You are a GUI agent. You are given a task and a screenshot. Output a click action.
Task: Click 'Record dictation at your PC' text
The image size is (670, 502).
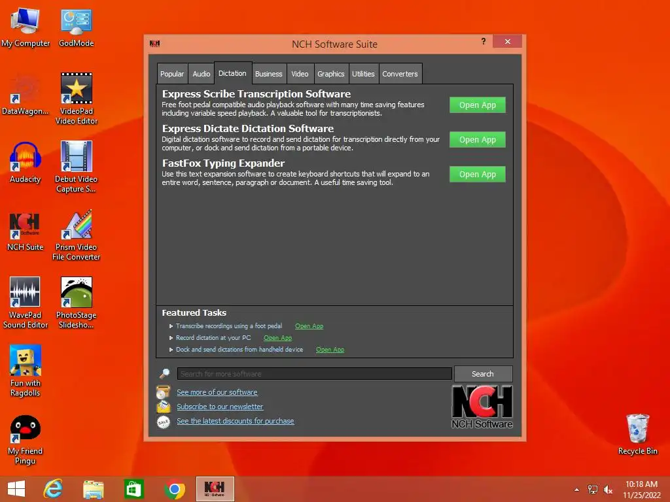point(213,338)
